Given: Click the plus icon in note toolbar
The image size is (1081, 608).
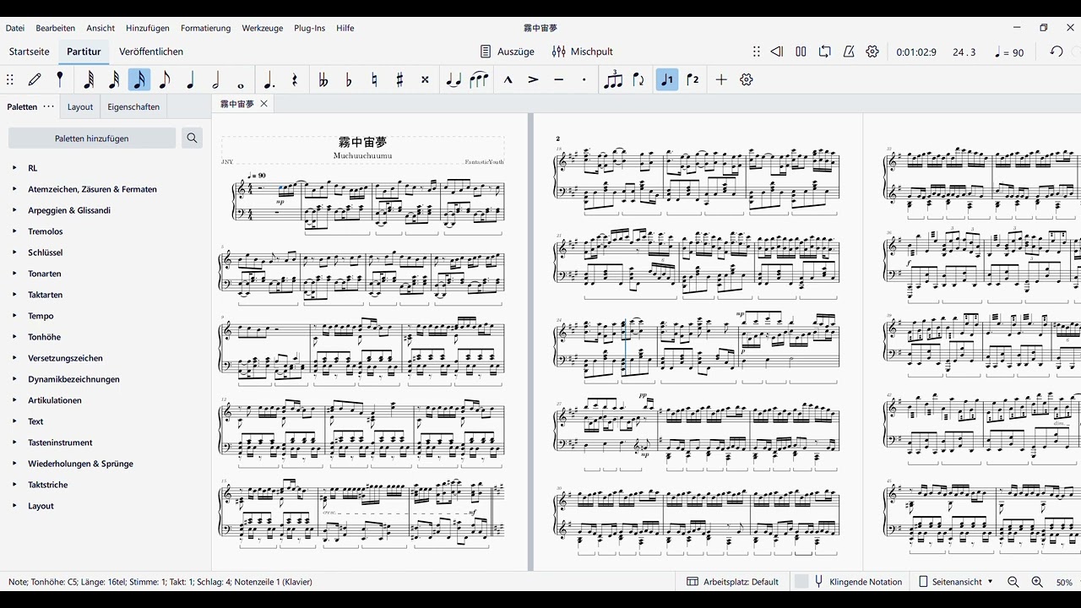Looking at the screenshot, I should [721, 79].
